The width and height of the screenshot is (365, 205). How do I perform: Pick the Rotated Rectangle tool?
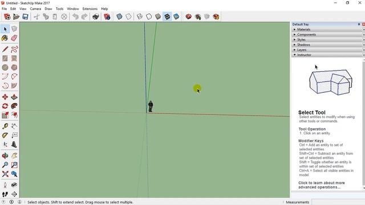pos(14,58)
